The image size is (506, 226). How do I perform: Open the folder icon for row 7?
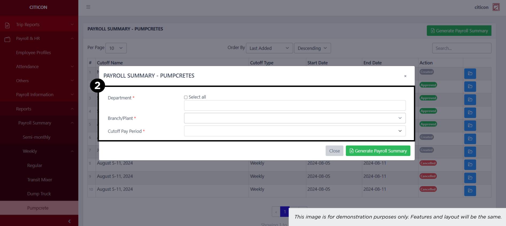click(470, 152)
